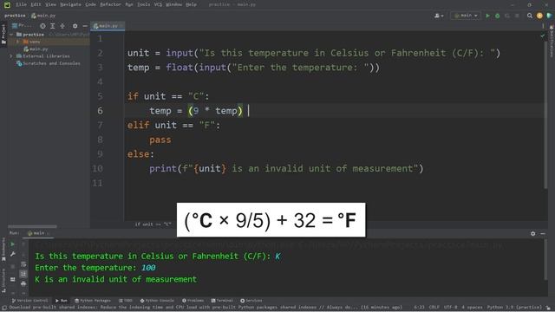Click line number 6 in the gutter
The width and height of the screenshot is (555, 312).
coord(101,111)
